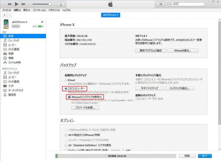The width and height of the screenshot is (221, 161).
Task: Go forward with the right chevron button
Action: click(x=10, y=15)
